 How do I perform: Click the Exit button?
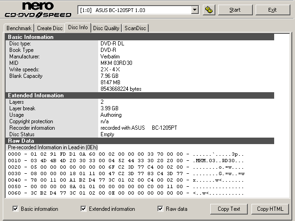pyautogui.click(x=273, y=10)
